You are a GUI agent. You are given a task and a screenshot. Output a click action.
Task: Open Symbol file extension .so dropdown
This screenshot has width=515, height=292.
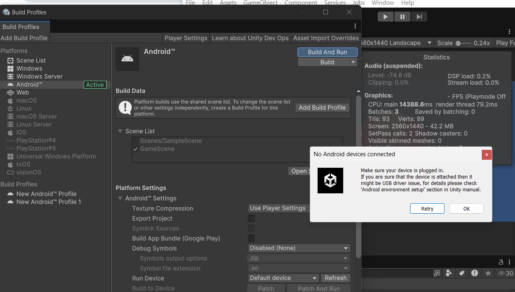299,268
